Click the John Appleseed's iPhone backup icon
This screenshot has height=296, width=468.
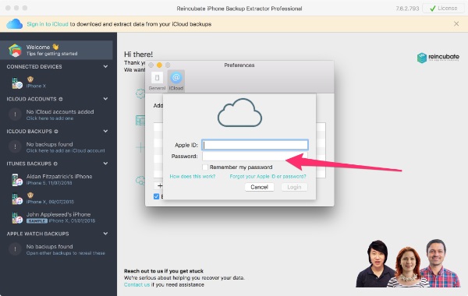17,217
